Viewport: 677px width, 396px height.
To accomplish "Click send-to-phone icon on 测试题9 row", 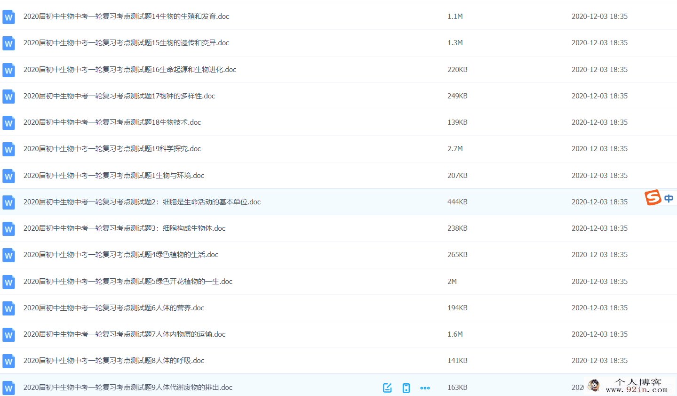I will click(406, 388).
